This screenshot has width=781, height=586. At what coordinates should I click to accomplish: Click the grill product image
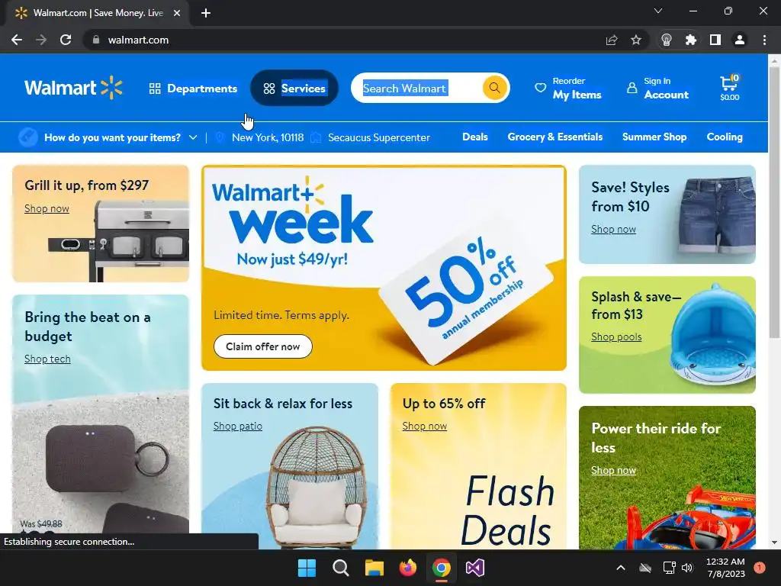pos(120,242)
